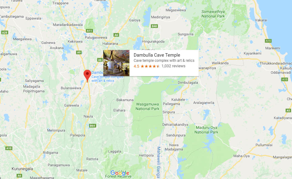292x179 pixels.
Task: Select the B48 road badge
Action: (x=154, y=26)
